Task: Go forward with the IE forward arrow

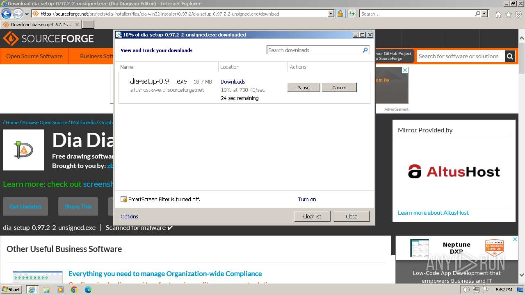Action: pos(18,14)
